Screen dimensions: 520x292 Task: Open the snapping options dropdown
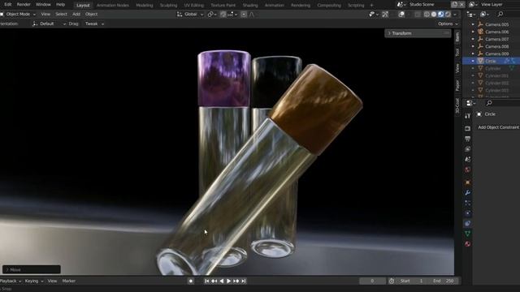click(232, 15)
